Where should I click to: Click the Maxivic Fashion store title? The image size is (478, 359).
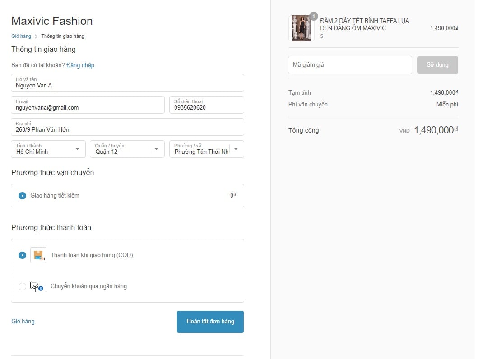52,21
